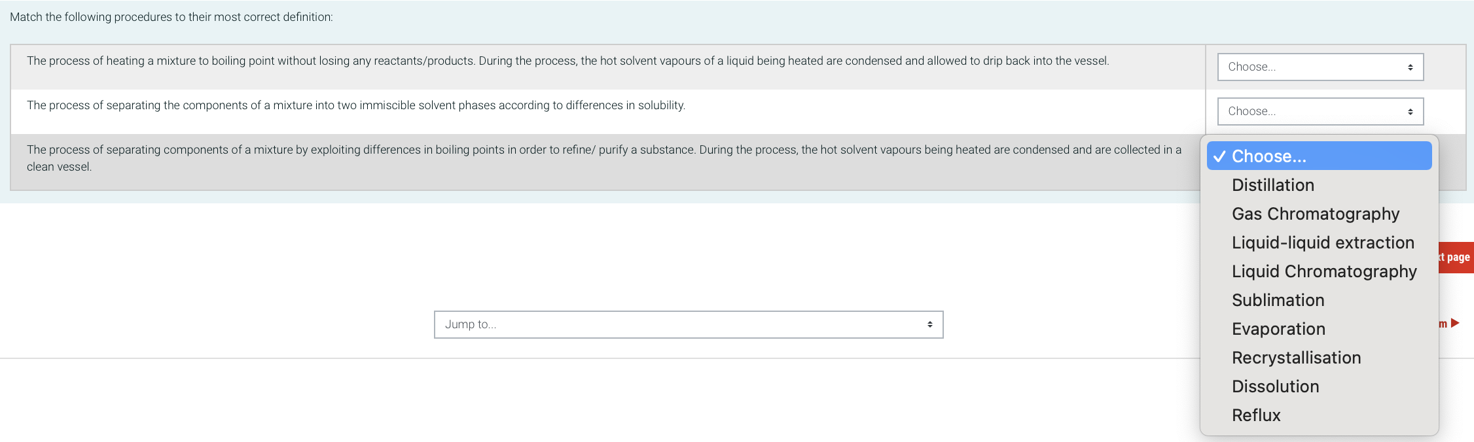The width and height of the screenshot is (1474, 442).
Task: Click the red Next page button
Action: coord(1457,258)
